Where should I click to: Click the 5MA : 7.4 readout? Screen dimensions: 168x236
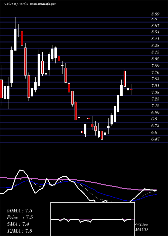(18, 224)
